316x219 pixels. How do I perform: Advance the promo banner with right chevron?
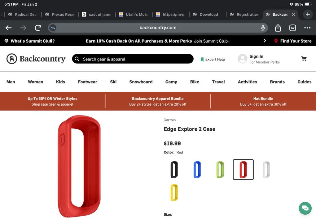(x=265, y=41)
